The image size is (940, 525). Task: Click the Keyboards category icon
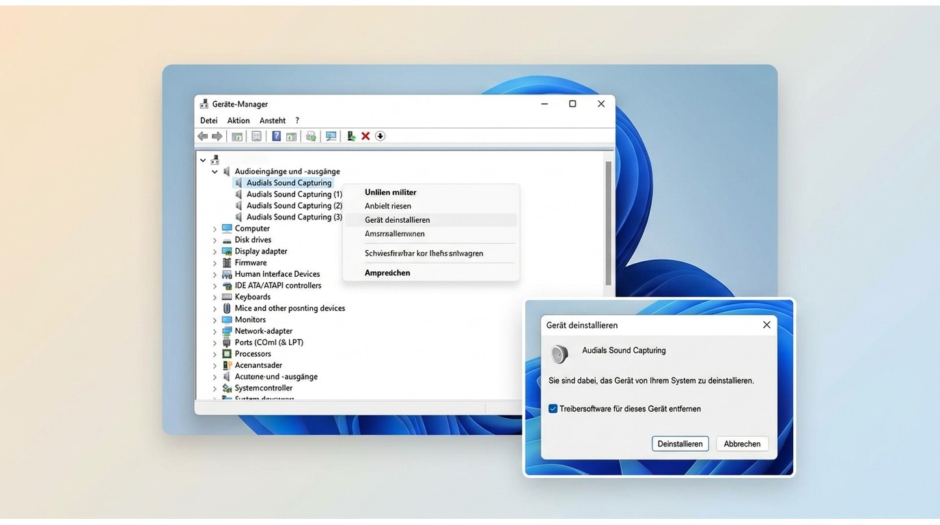click(x=227, y=297)
